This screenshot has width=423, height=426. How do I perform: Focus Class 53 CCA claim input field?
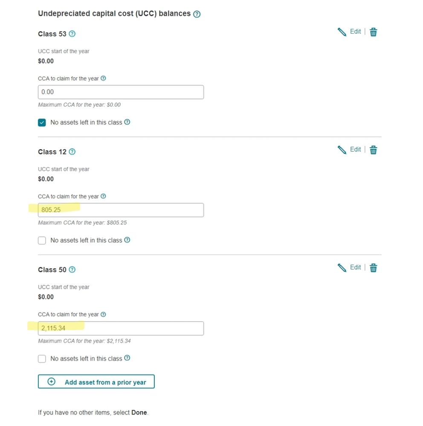(121, 92)
